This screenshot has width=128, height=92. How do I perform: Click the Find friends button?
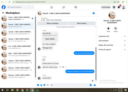pos(106,7)
